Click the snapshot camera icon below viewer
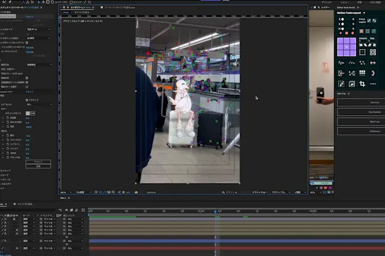Image resolution: width=385 pixels, height=256 pixels. (x=136, y=192)
